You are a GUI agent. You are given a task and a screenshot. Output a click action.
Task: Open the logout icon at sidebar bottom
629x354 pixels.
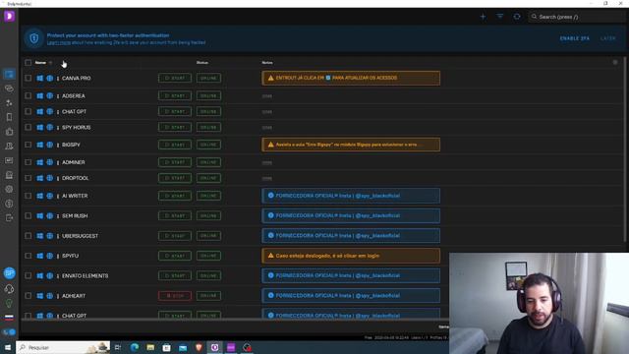point(9,218)
